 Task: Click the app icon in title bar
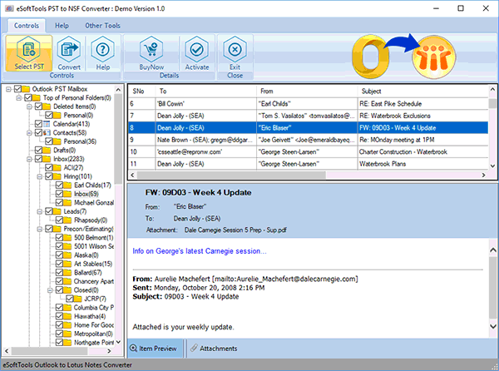click(9, 8)
